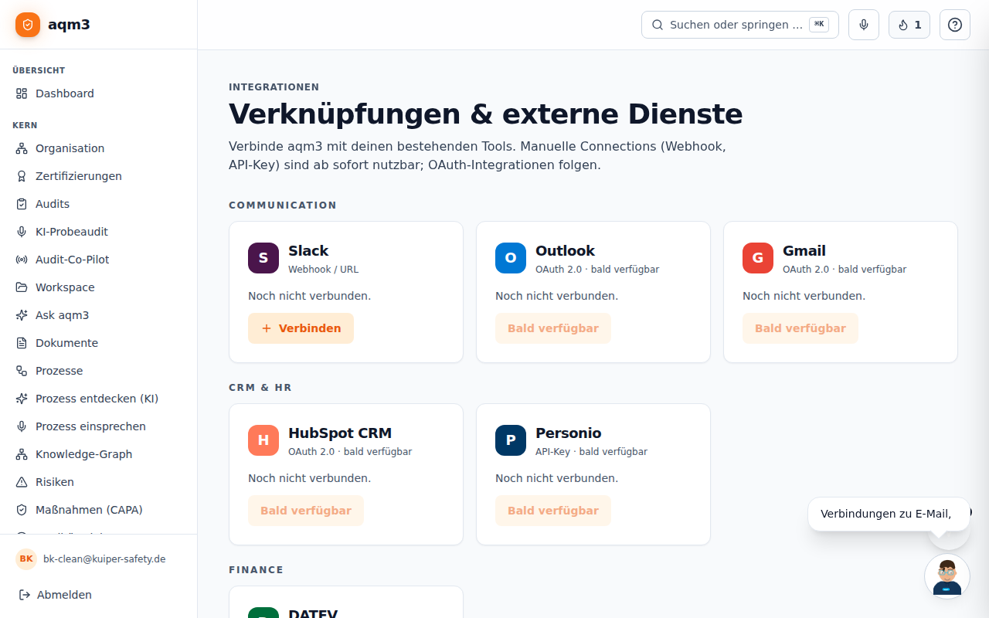The width and height of the screenshot is (989, 618).
Task: Select Audits in the sidebar
Action: [x=98, y=204]
